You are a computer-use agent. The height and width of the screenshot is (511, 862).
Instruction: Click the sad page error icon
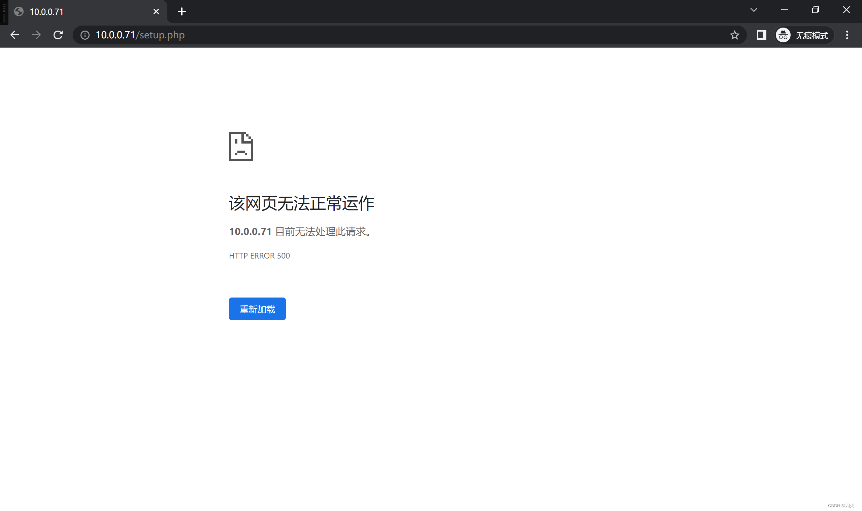tap(241, 146)
